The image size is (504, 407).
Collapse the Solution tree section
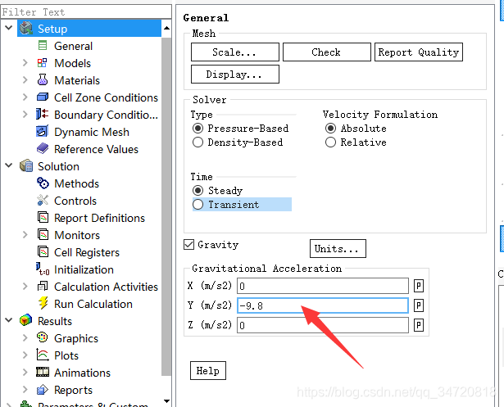[x=9, y=165]
